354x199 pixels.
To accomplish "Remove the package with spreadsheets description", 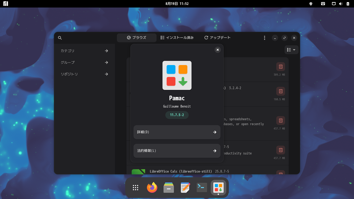I will [281, 120].
